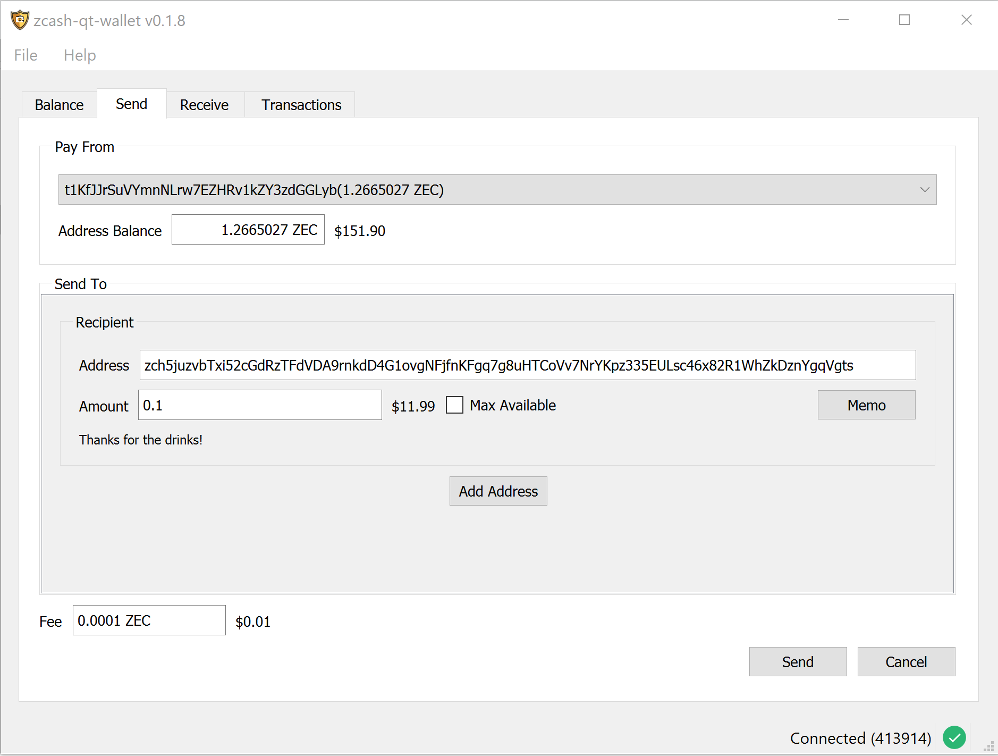The image size is (998, 756).
Task: Click the green connected checkmark icon
Action: [x=954, y=737]
